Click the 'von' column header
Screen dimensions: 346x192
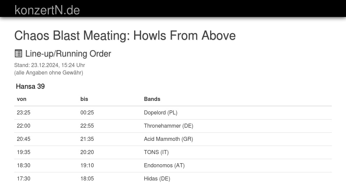point(22,99)
